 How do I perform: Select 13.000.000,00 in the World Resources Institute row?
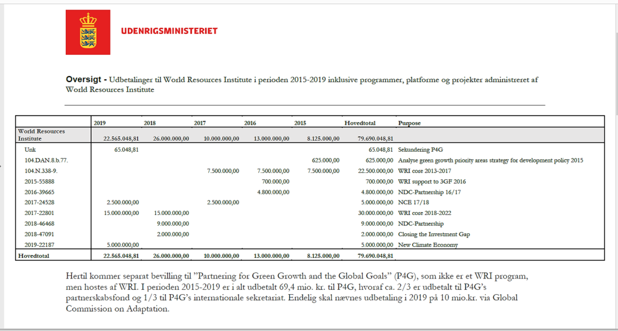[x=272, y=138]
